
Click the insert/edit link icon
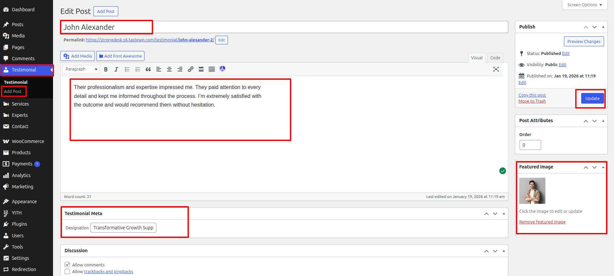(191, 69)
